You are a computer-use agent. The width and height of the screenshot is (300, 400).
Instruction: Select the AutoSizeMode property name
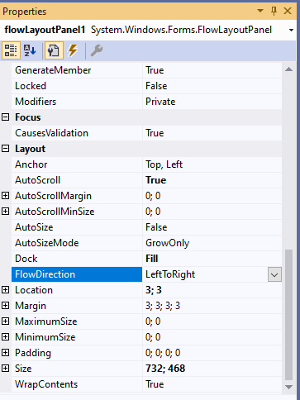point(47,243)
